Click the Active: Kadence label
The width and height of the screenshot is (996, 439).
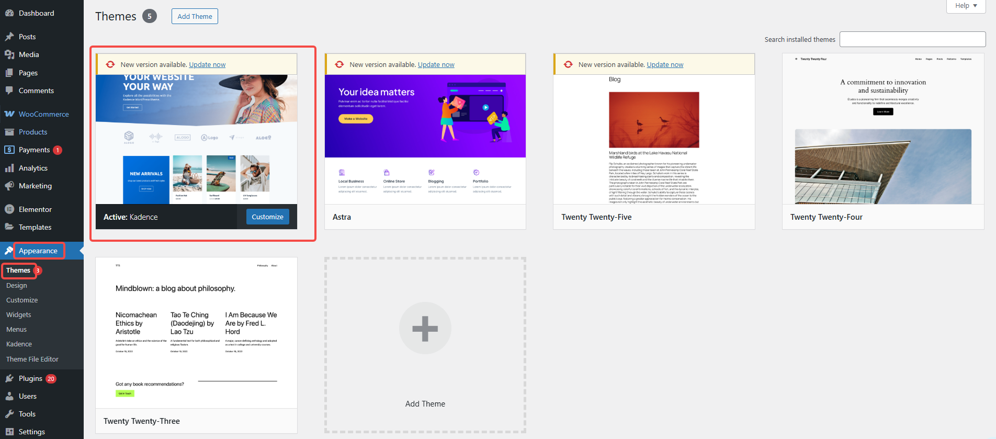[x=130, y=217]
